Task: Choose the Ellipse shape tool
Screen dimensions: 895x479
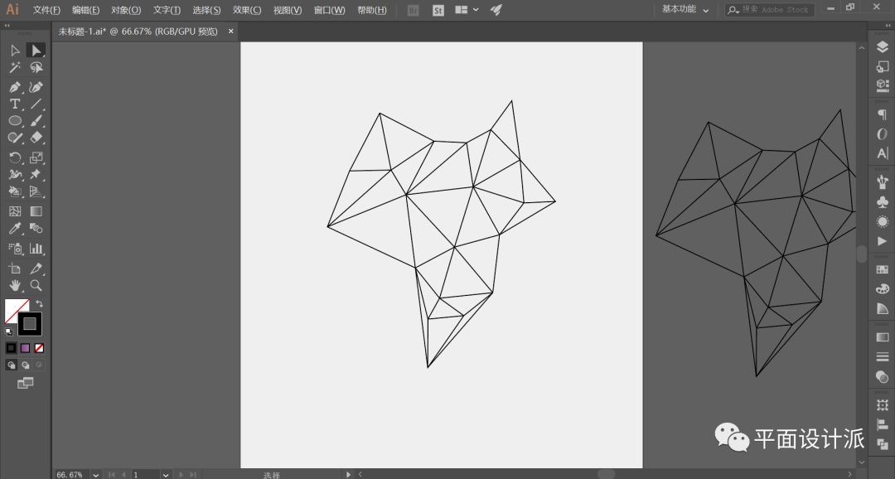Action: point(15,121)
